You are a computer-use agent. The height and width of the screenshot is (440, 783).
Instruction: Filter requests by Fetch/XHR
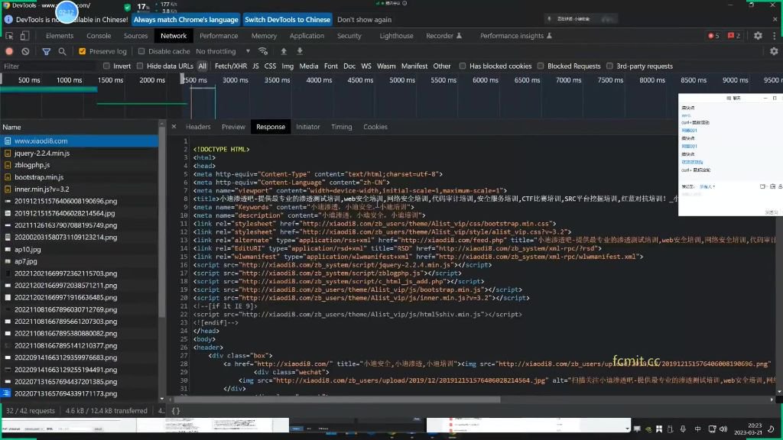click(x=231, y=66)
